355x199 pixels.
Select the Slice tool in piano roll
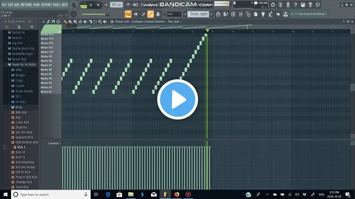[x=90, y=22]
